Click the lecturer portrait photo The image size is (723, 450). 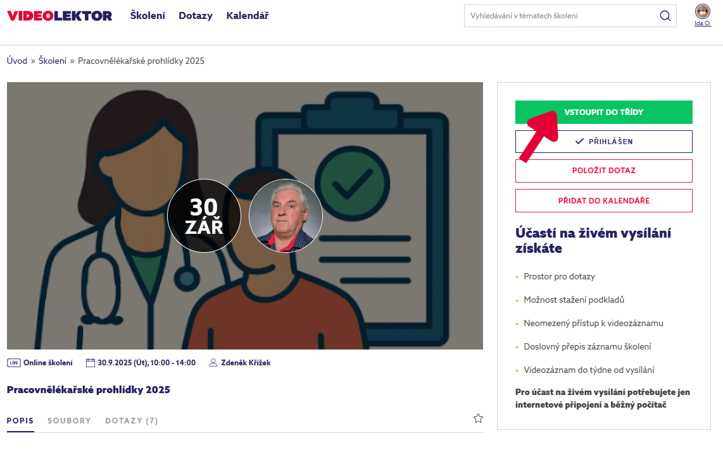[286, 216]
